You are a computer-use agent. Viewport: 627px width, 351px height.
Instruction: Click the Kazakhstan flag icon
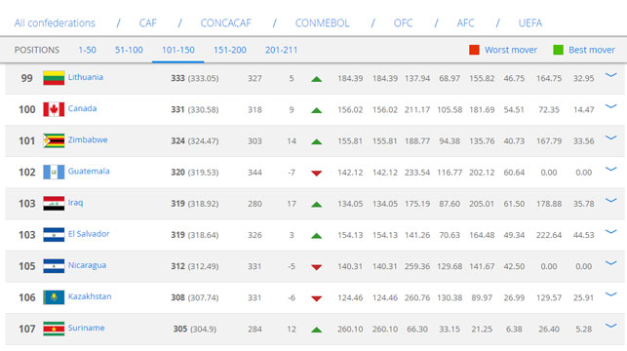pos(54,297)
